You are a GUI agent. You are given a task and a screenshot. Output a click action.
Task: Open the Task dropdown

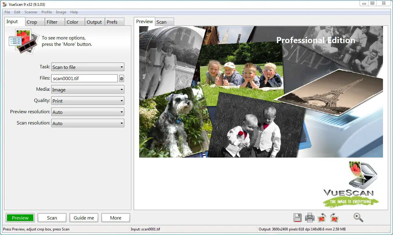[88, 67]
